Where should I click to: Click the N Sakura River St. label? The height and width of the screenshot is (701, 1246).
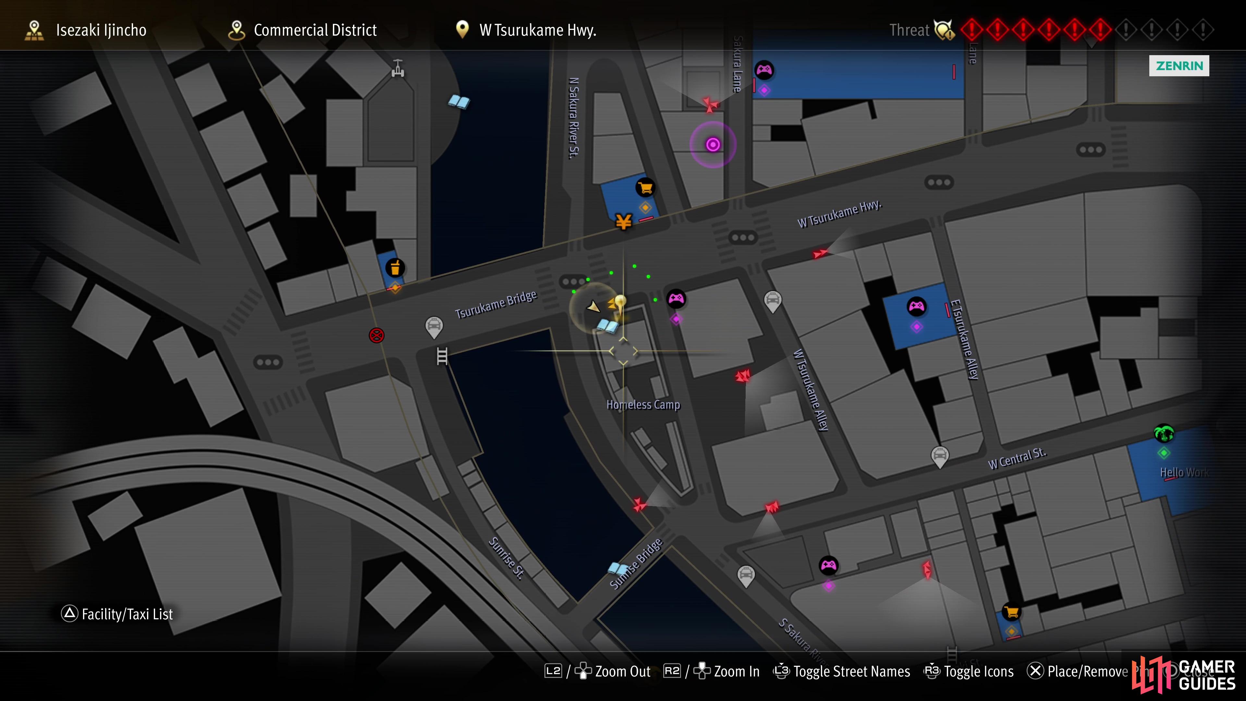click(574, 118)
